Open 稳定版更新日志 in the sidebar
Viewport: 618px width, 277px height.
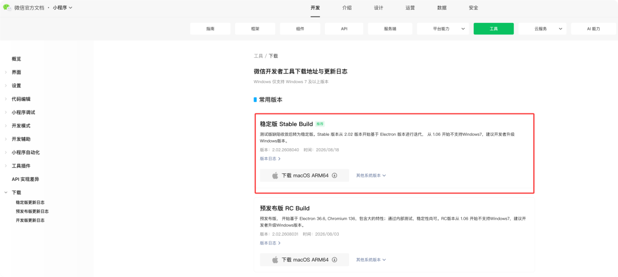tap(30, 202)
